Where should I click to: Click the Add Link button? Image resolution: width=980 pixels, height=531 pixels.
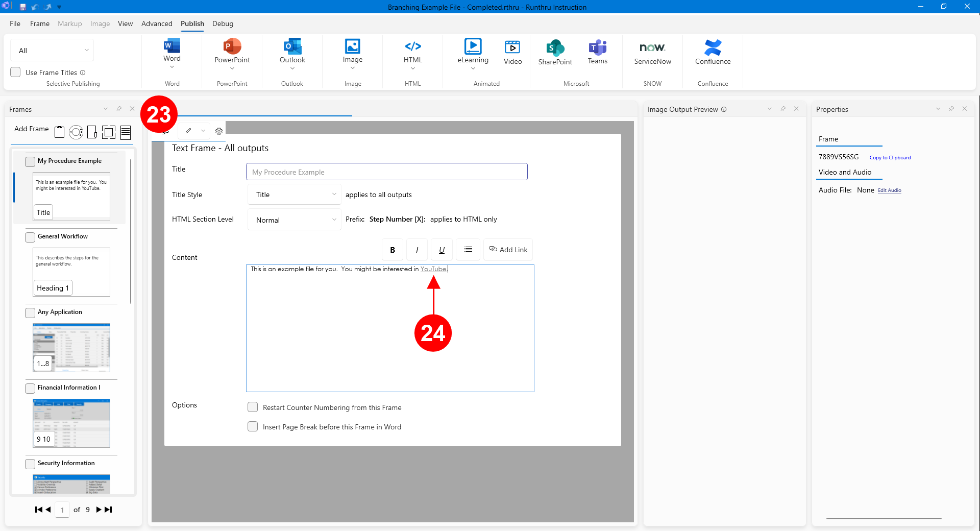508,250
